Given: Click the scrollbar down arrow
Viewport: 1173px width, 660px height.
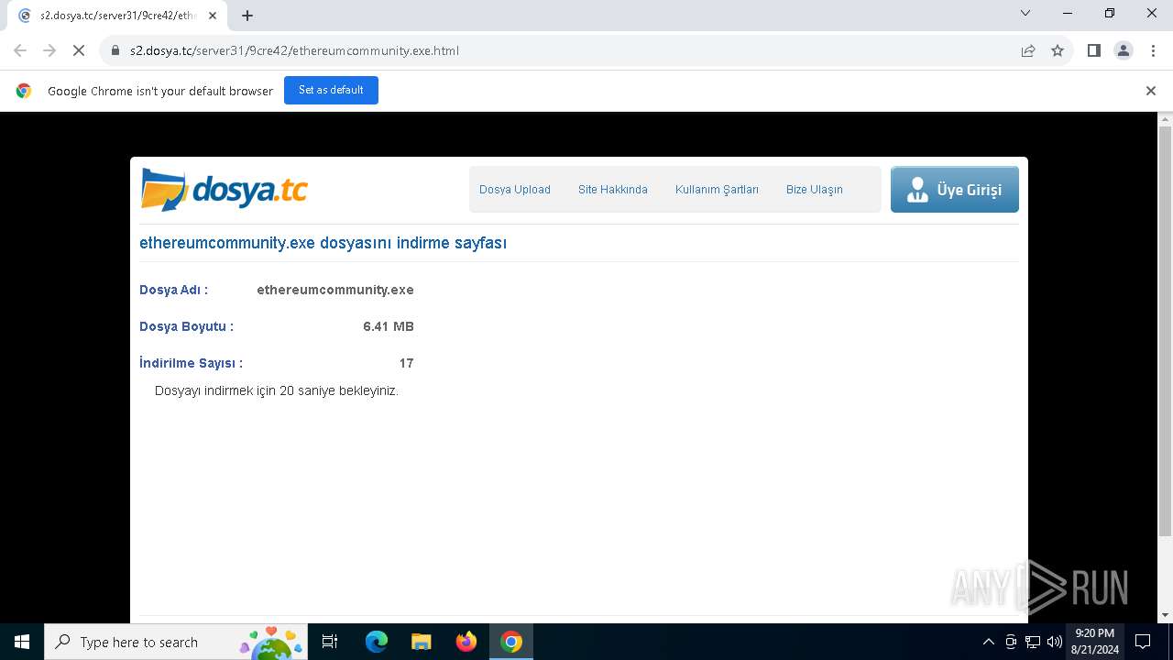Looking at the screenshot, I should pyautogui.click(x=1165, y=615).
